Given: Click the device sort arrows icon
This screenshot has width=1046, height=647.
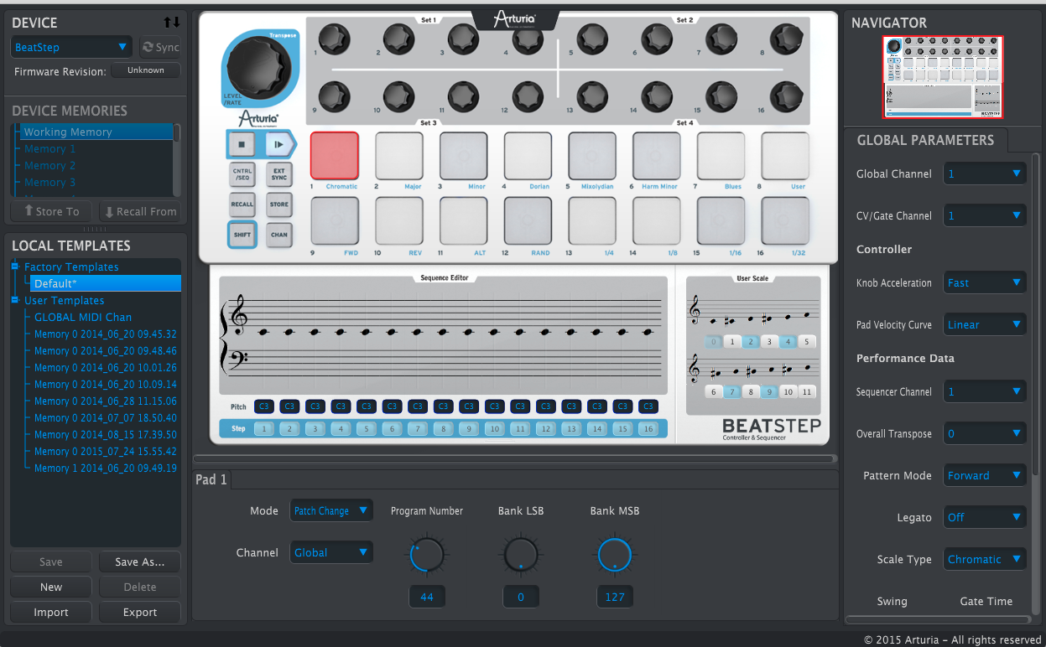Looking at the screenshot, I should click(171, 23).
